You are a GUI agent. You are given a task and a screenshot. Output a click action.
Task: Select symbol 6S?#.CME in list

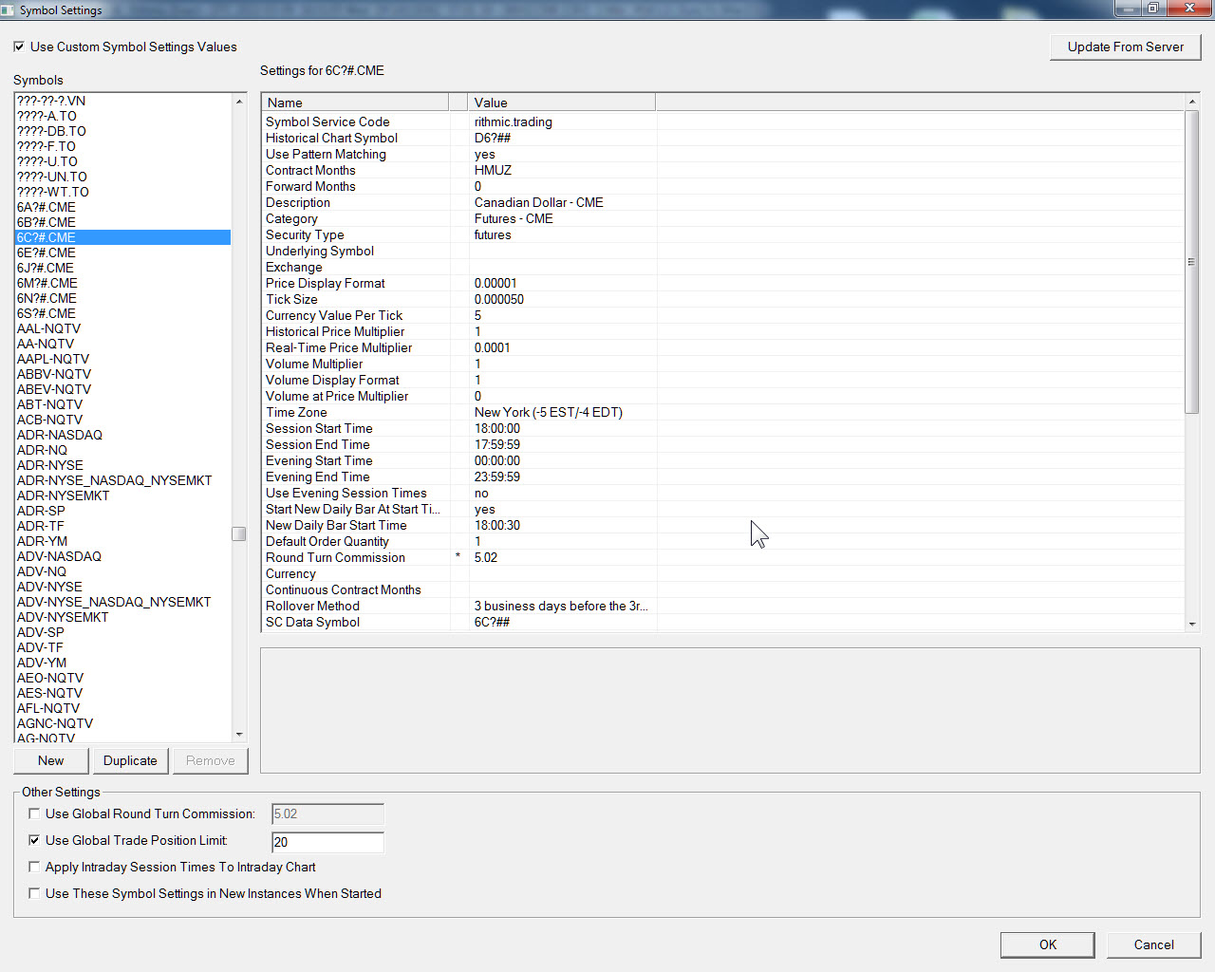122,313
